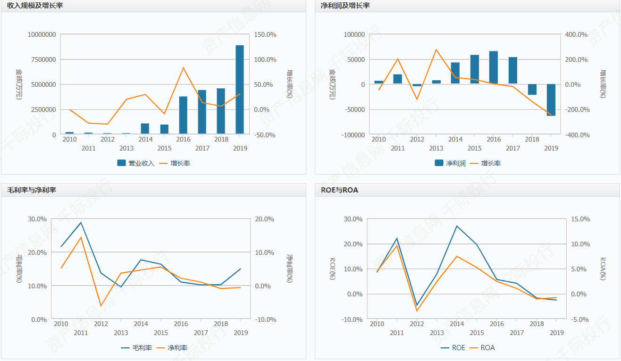Select the 2019 revenue bar

tap(240, 89)
